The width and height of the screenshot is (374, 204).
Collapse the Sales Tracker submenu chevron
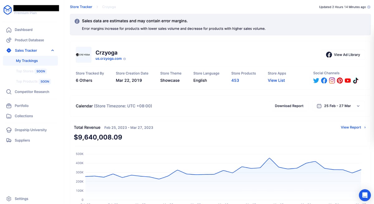(x=52, y=50)
